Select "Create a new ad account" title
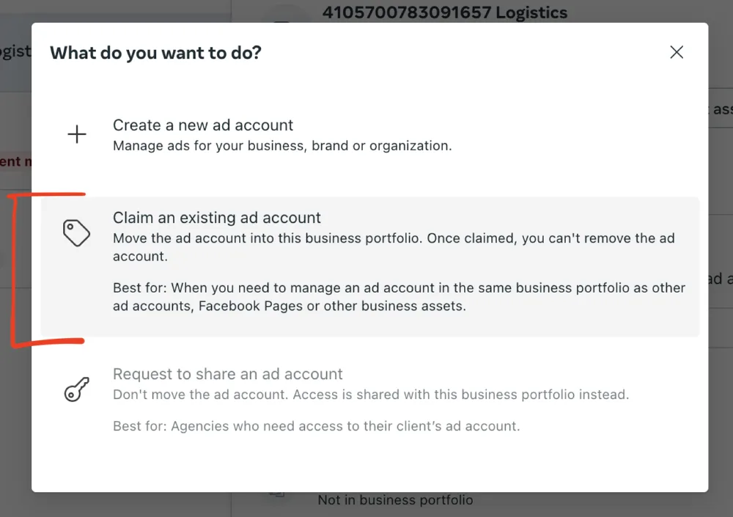This screenshot has width=733, height=517. click(x=203, y=125)
